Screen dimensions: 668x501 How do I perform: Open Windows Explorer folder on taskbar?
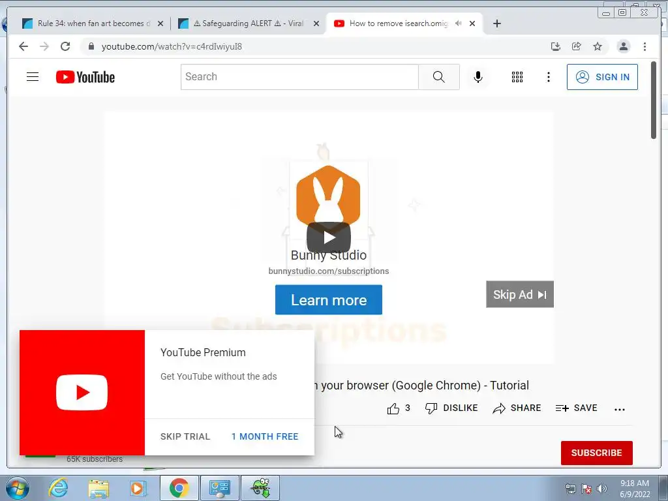click(x=99, y=488)
